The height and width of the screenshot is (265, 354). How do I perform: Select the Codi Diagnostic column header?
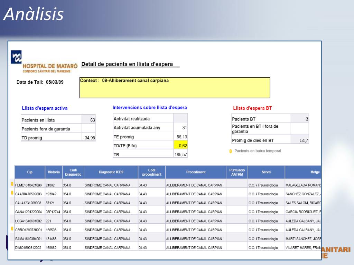click(x=73, y=172)
